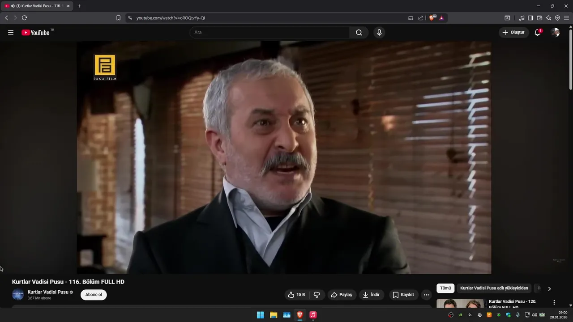Save the video with Kaydet

tap(403, 295)
